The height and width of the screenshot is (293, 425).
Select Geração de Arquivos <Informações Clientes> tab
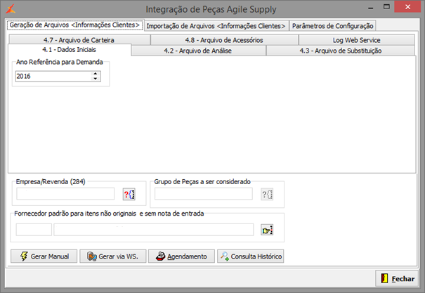(74, 25)
